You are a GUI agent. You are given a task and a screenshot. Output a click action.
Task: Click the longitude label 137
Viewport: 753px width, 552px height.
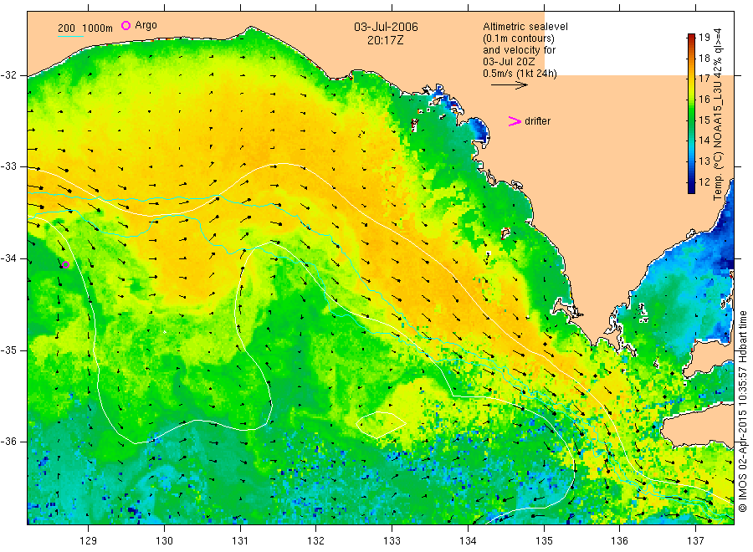pos(695,541)
